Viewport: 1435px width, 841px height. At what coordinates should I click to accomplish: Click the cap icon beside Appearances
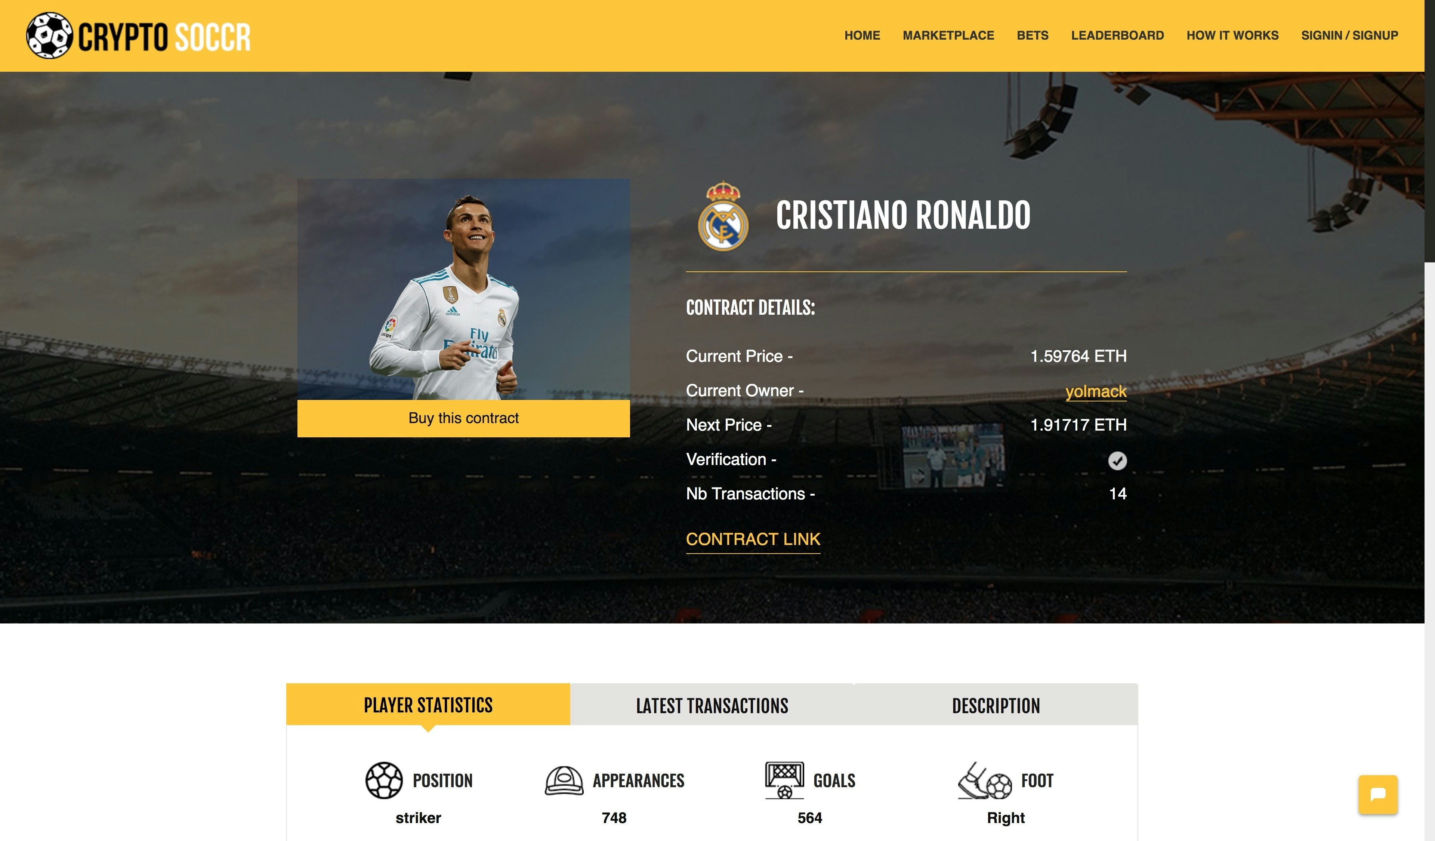click(x=564, y=780)
